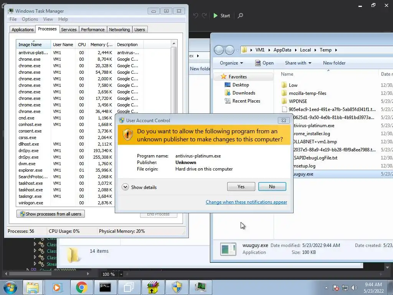Click dnSpy search magnifier icon
The width and height of the screenshot is (393, 295).
pos(240,15)
